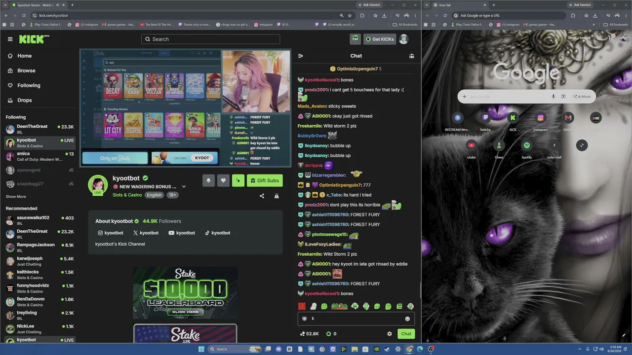Open the Kick user profile avatar
632x355 pixels.
tap(403, 39)
